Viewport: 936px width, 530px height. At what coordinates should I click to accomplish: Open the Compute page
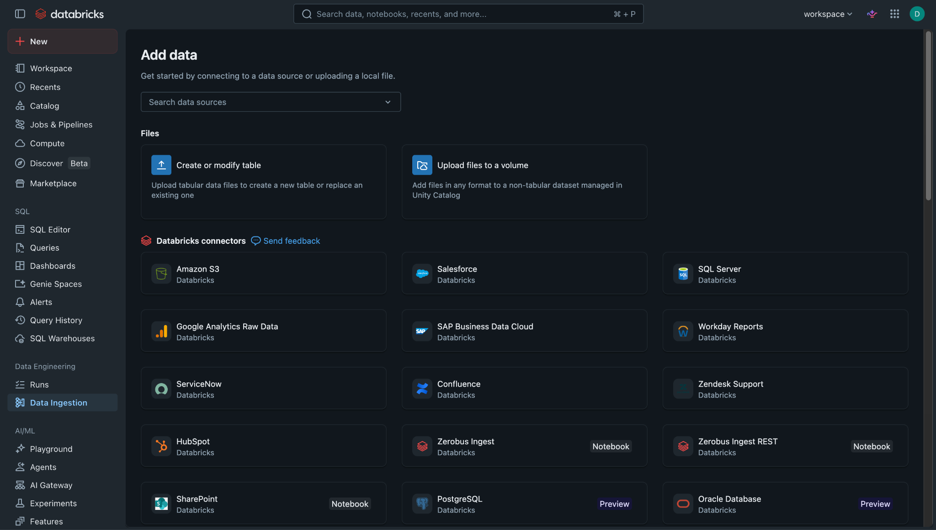63,143
